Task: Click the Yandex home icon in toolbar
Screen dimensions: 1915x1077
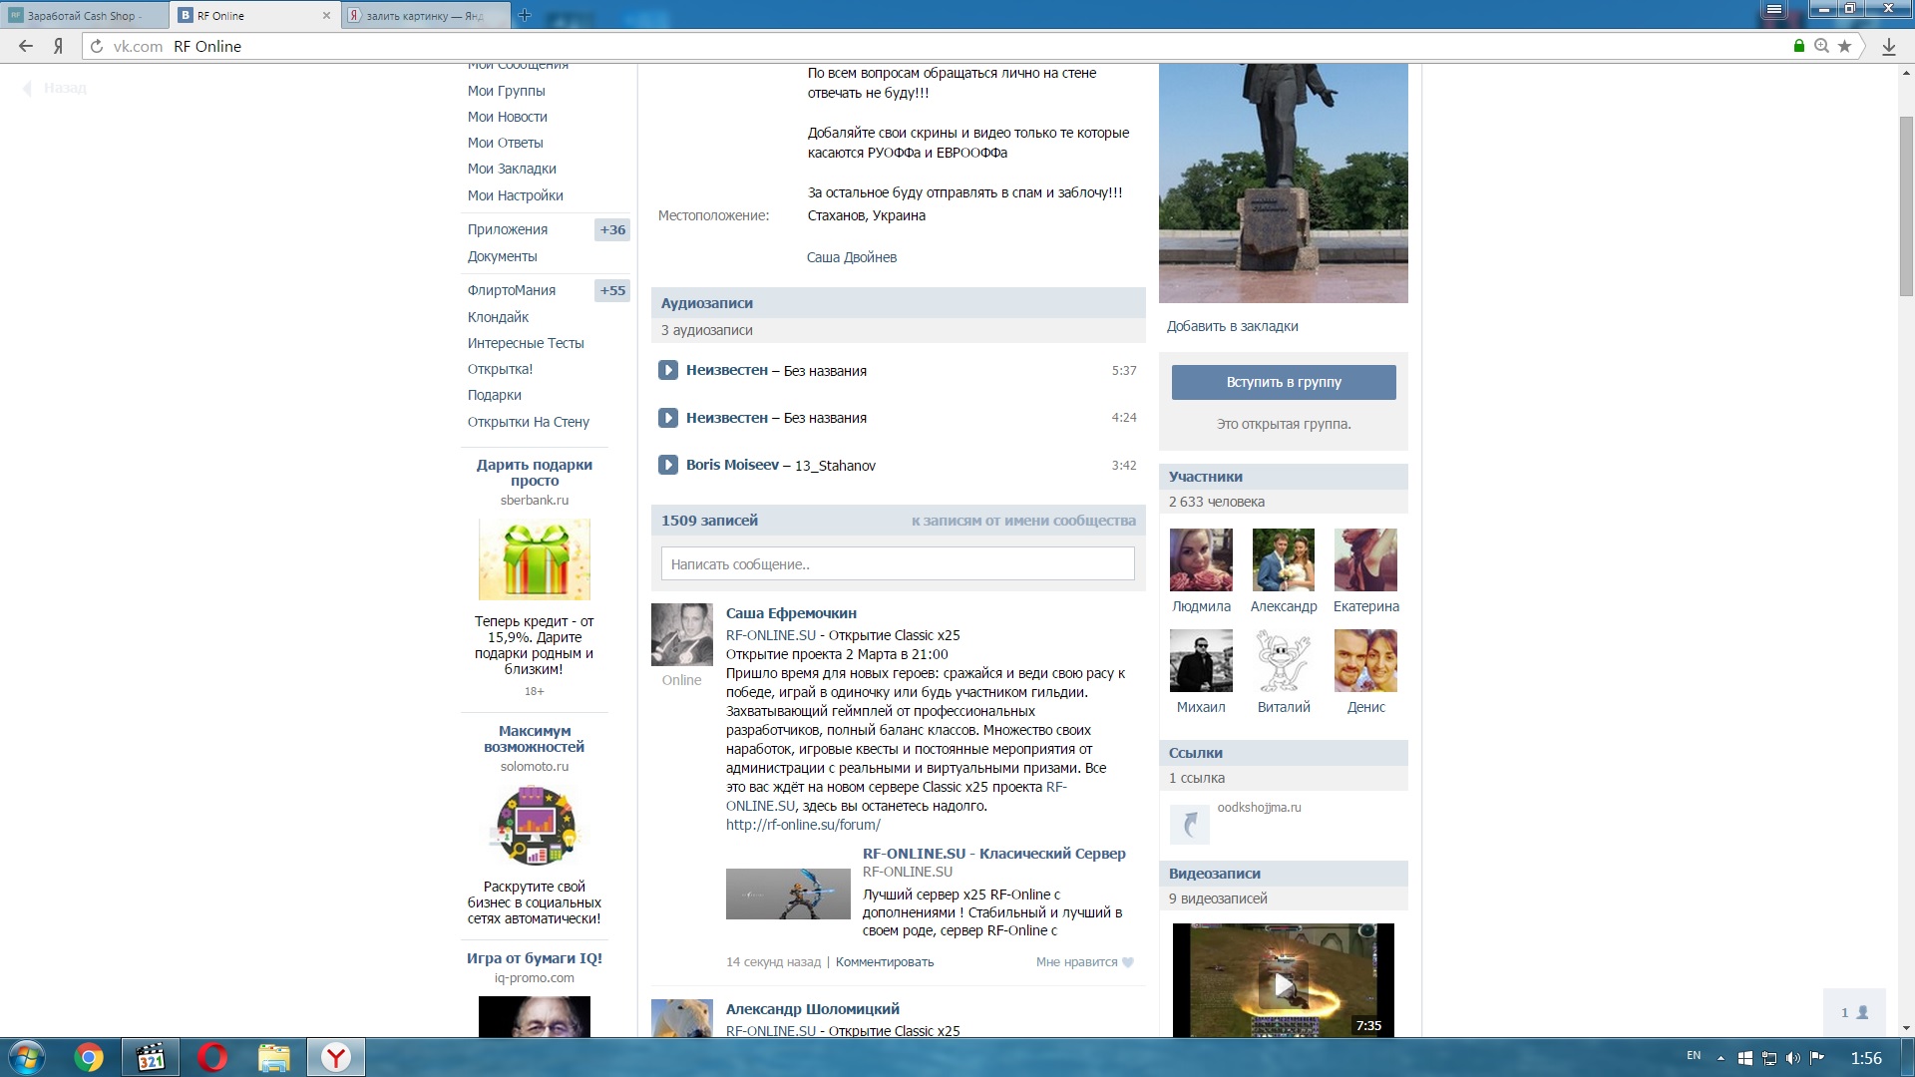Action: (x=59, y=46)
